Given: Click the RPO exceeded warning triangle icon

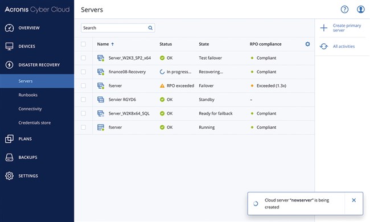Looking at the screenshot, I should tap(162, 85).
